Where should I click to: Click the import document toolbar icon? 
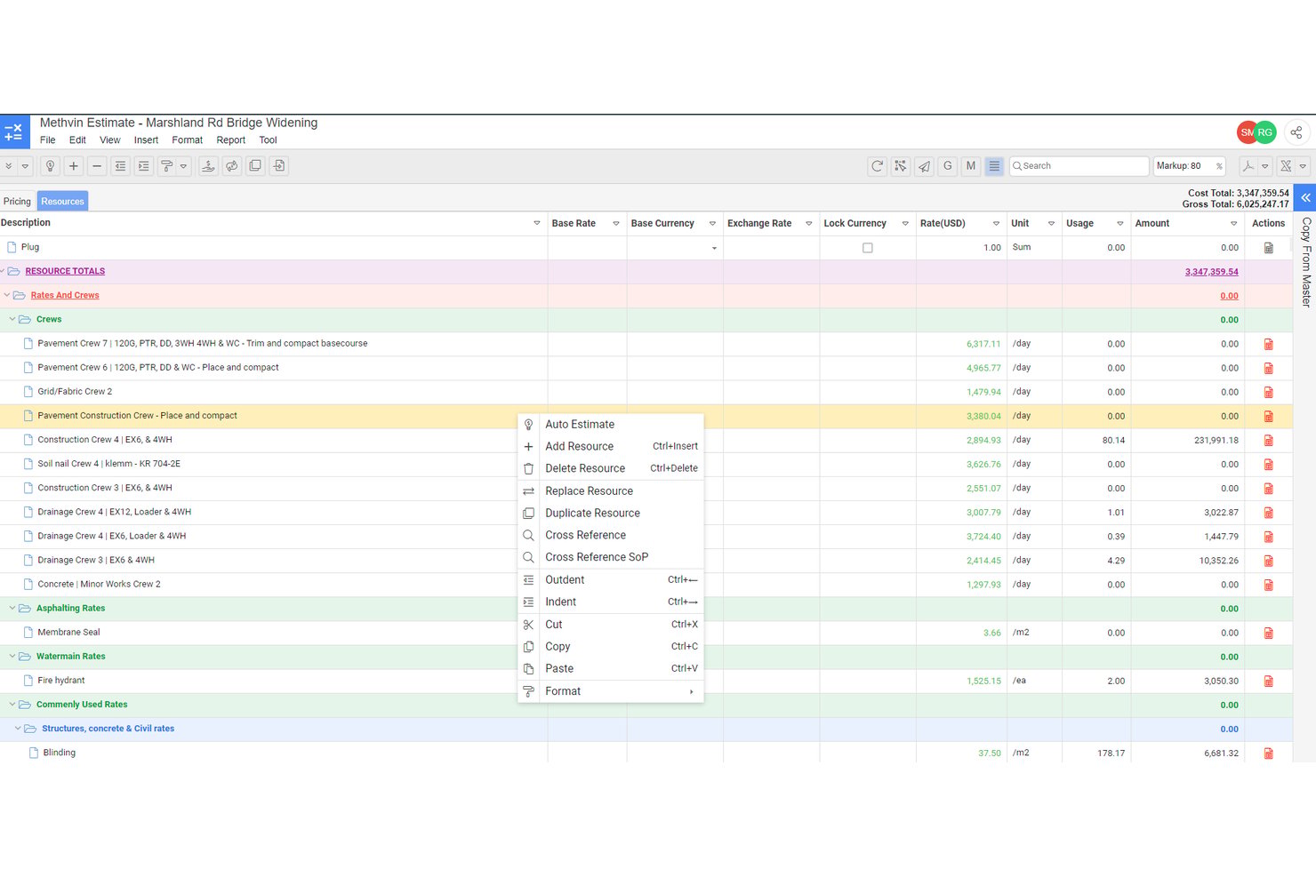click(279, 166)
